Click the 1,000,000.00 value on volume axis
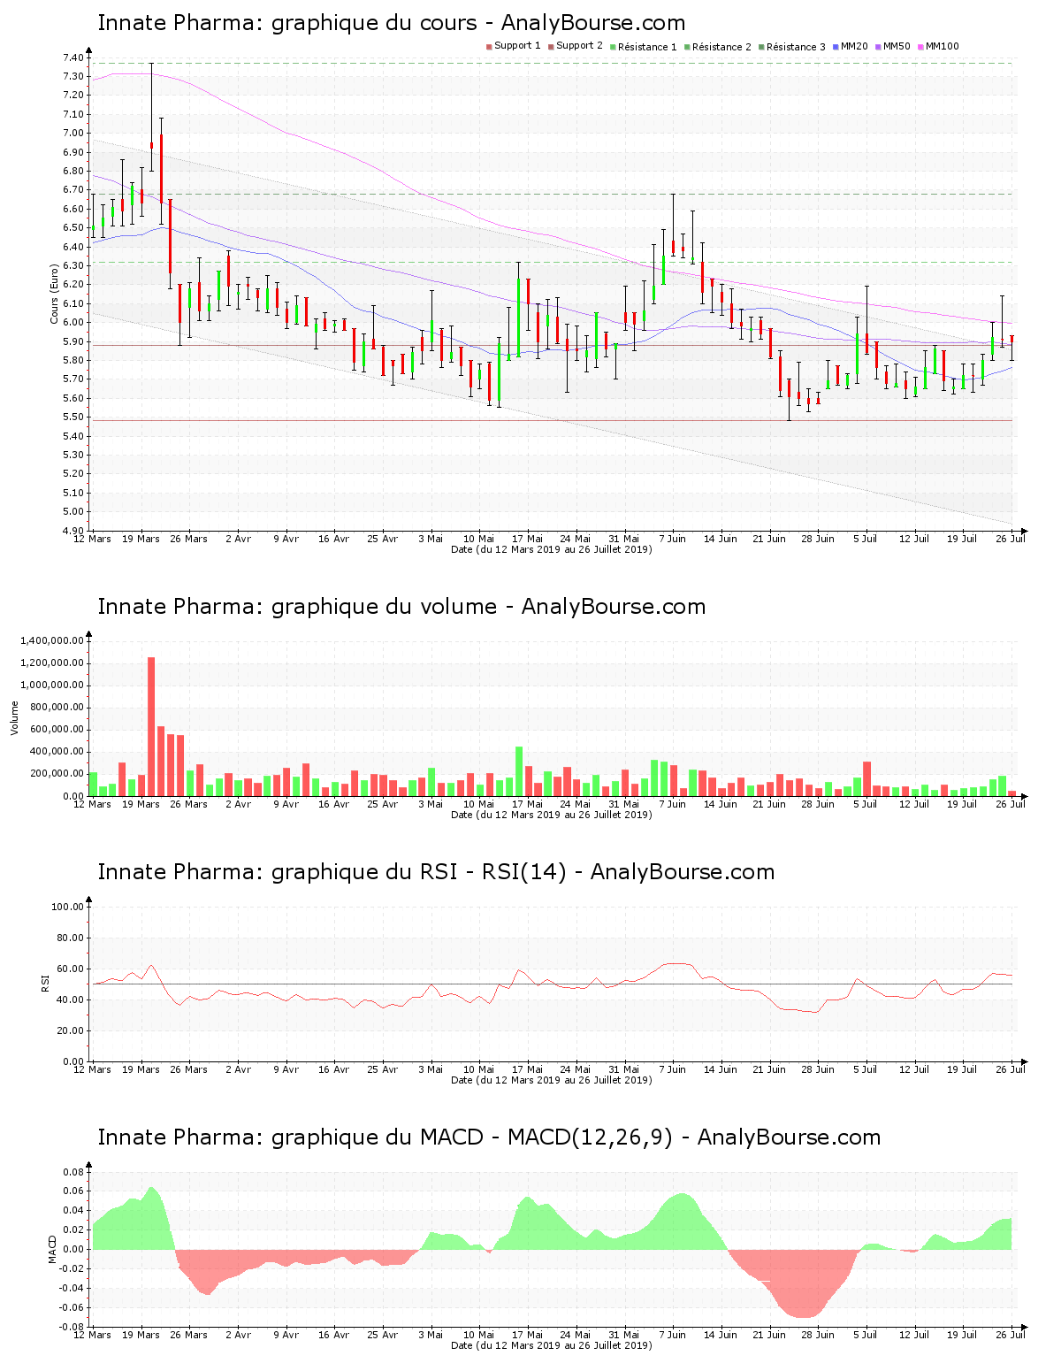Screen dimensions: 1061x1371 (x=51, y=685)
